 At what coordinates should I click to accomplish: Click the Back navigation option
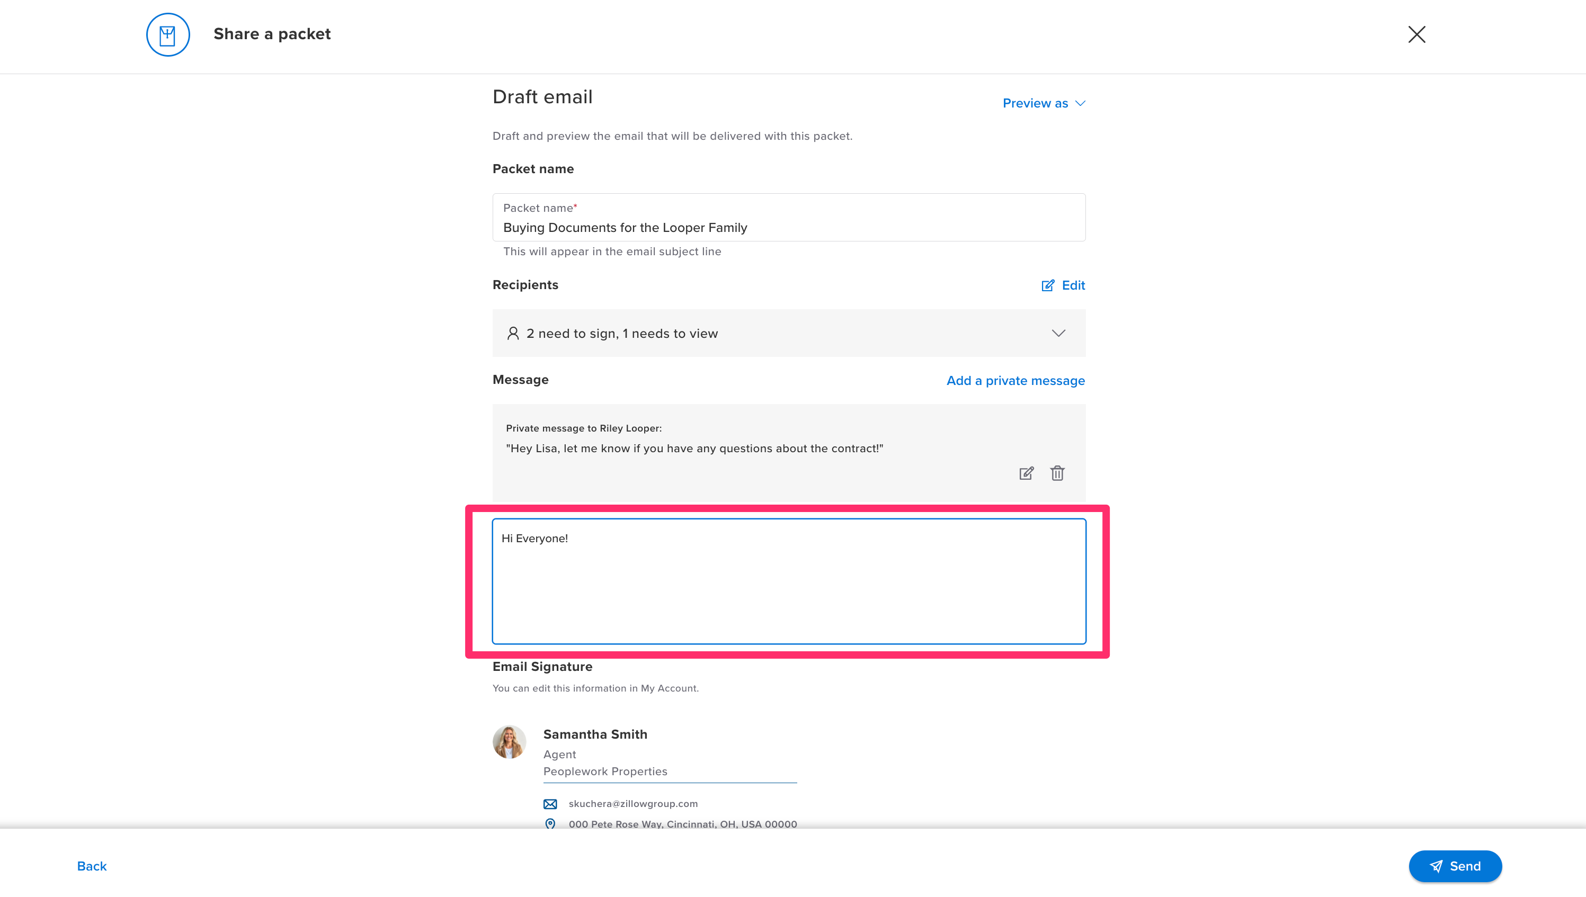pyautogui.click(x=91, y=866)
